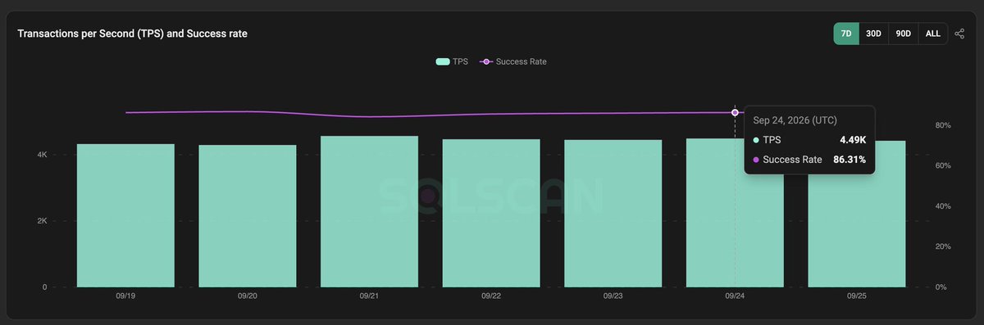Viewport: 984px width, 325px height.
Task: Click the 4K y-axis label
Action: pyautogui.click(x=41, y=155)
